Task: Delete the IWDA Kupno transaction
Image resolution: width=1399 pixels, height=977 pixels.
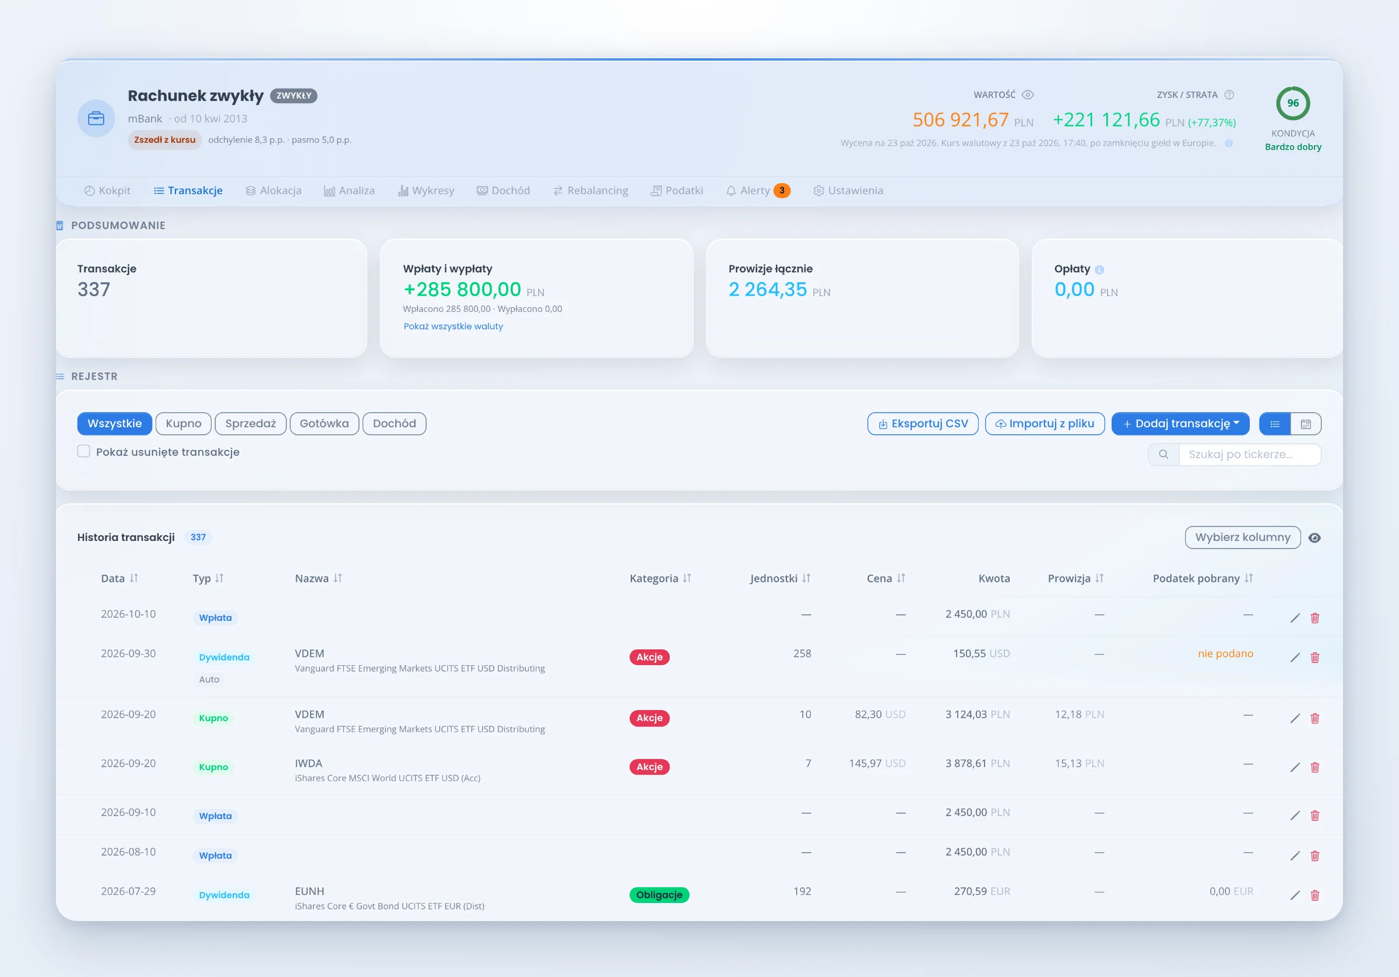Action: coord(1315,767)
